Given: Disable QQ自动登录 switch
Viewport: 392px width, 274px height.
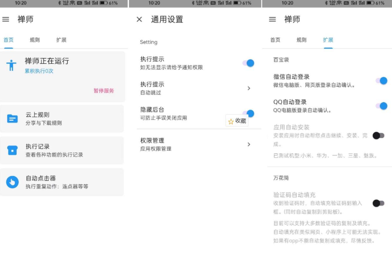Looking at the screenshot, I should tap(381, 106).
